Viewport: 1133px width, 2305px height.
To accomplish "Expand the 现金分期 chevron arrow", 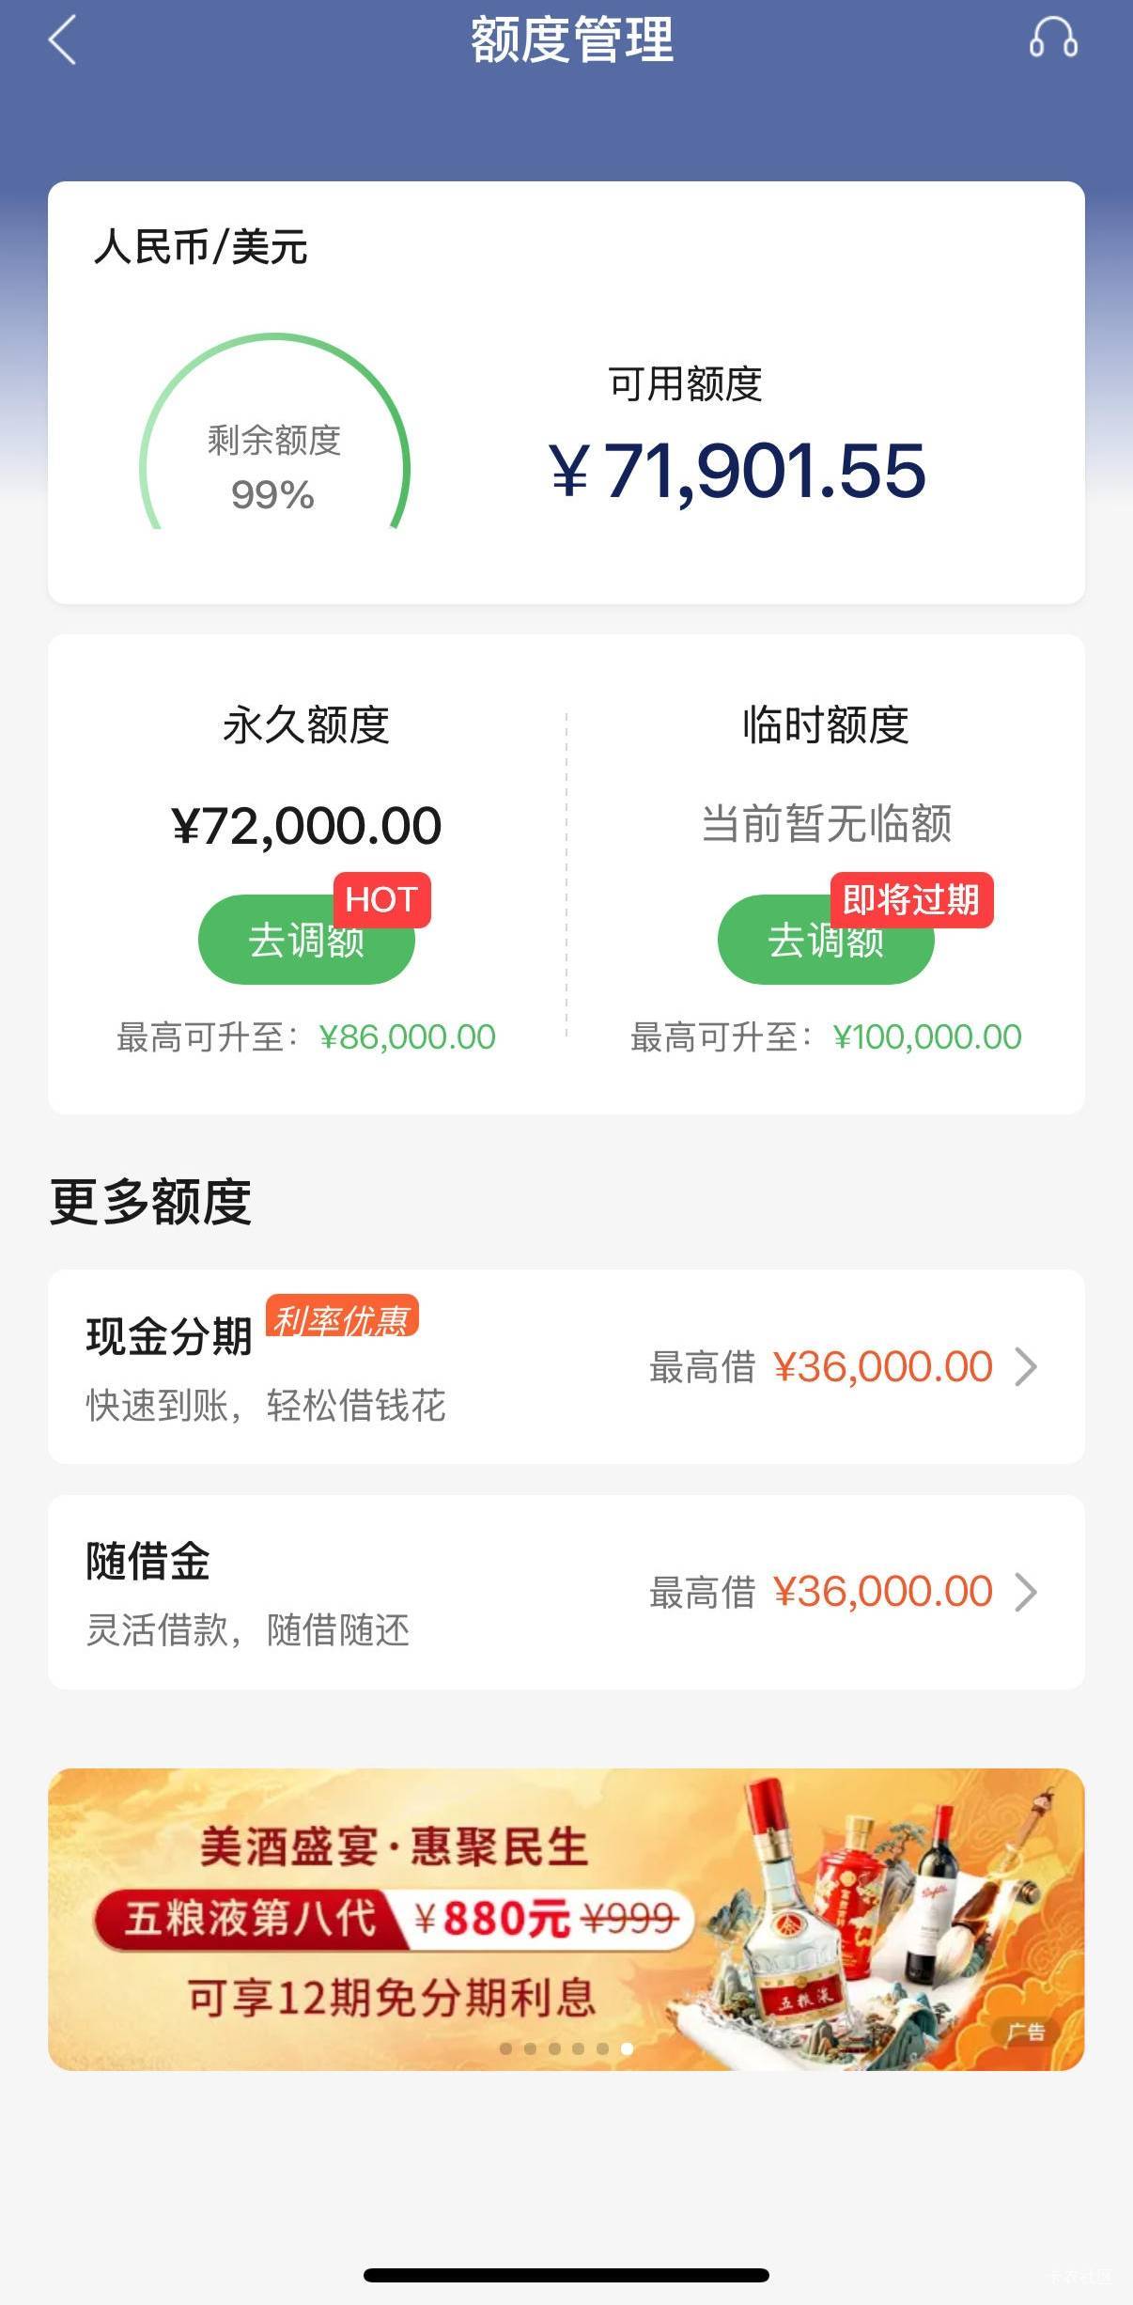I will pos(1027,1366).
